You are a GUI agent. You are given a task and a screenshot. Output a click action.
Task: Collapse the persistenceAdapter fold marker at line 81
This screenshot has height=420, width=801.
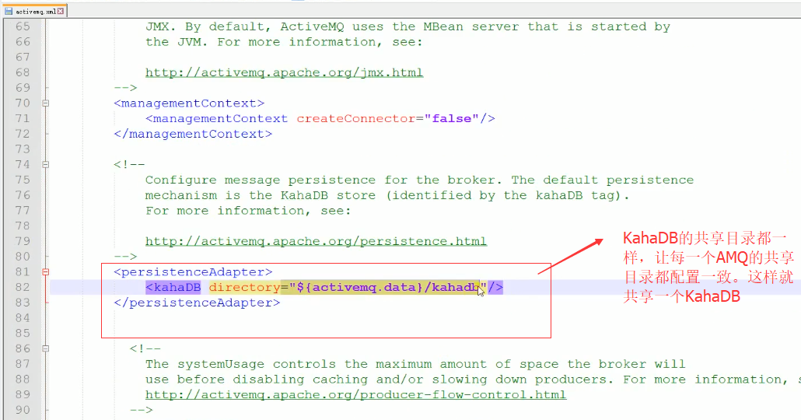(x=45, y=271)
